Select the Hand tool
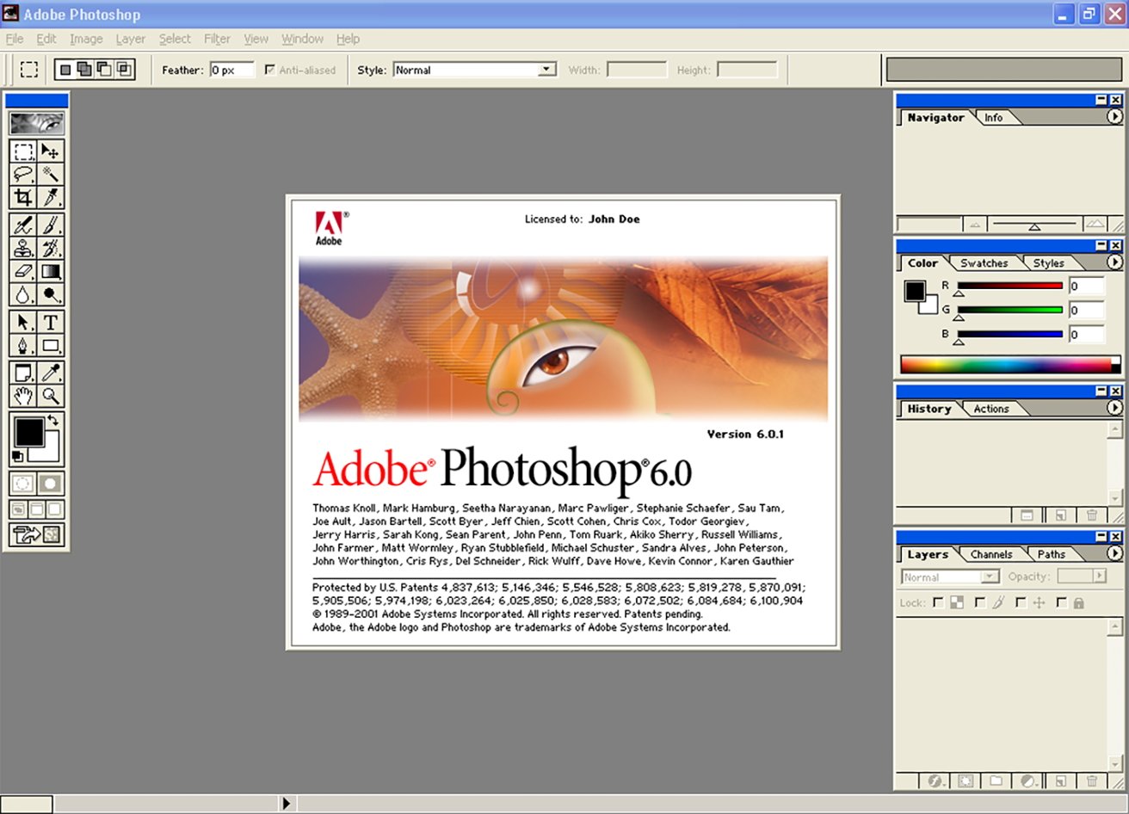The width and height of the screenshot is (1129, 814). tap(22, 396)
